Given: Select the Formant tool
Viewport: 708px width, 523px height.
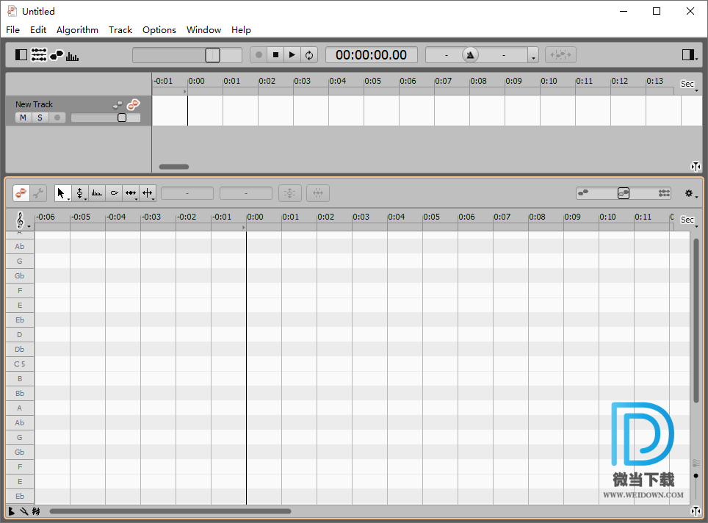Looking at the screenshot, I should [x=97, y=193].
